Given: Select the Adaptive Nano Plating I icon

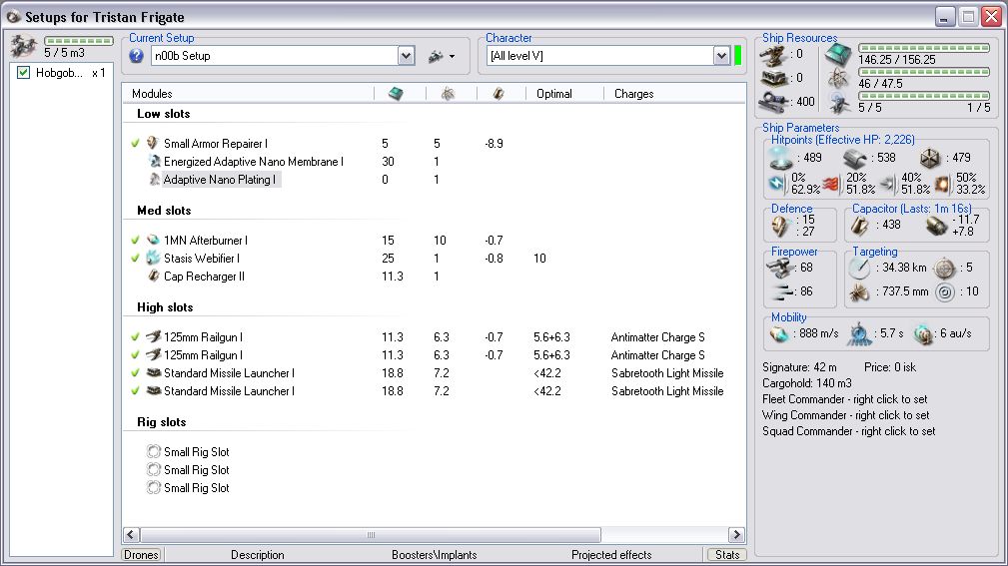Looking at the screenshot, I should click(154, 179).
